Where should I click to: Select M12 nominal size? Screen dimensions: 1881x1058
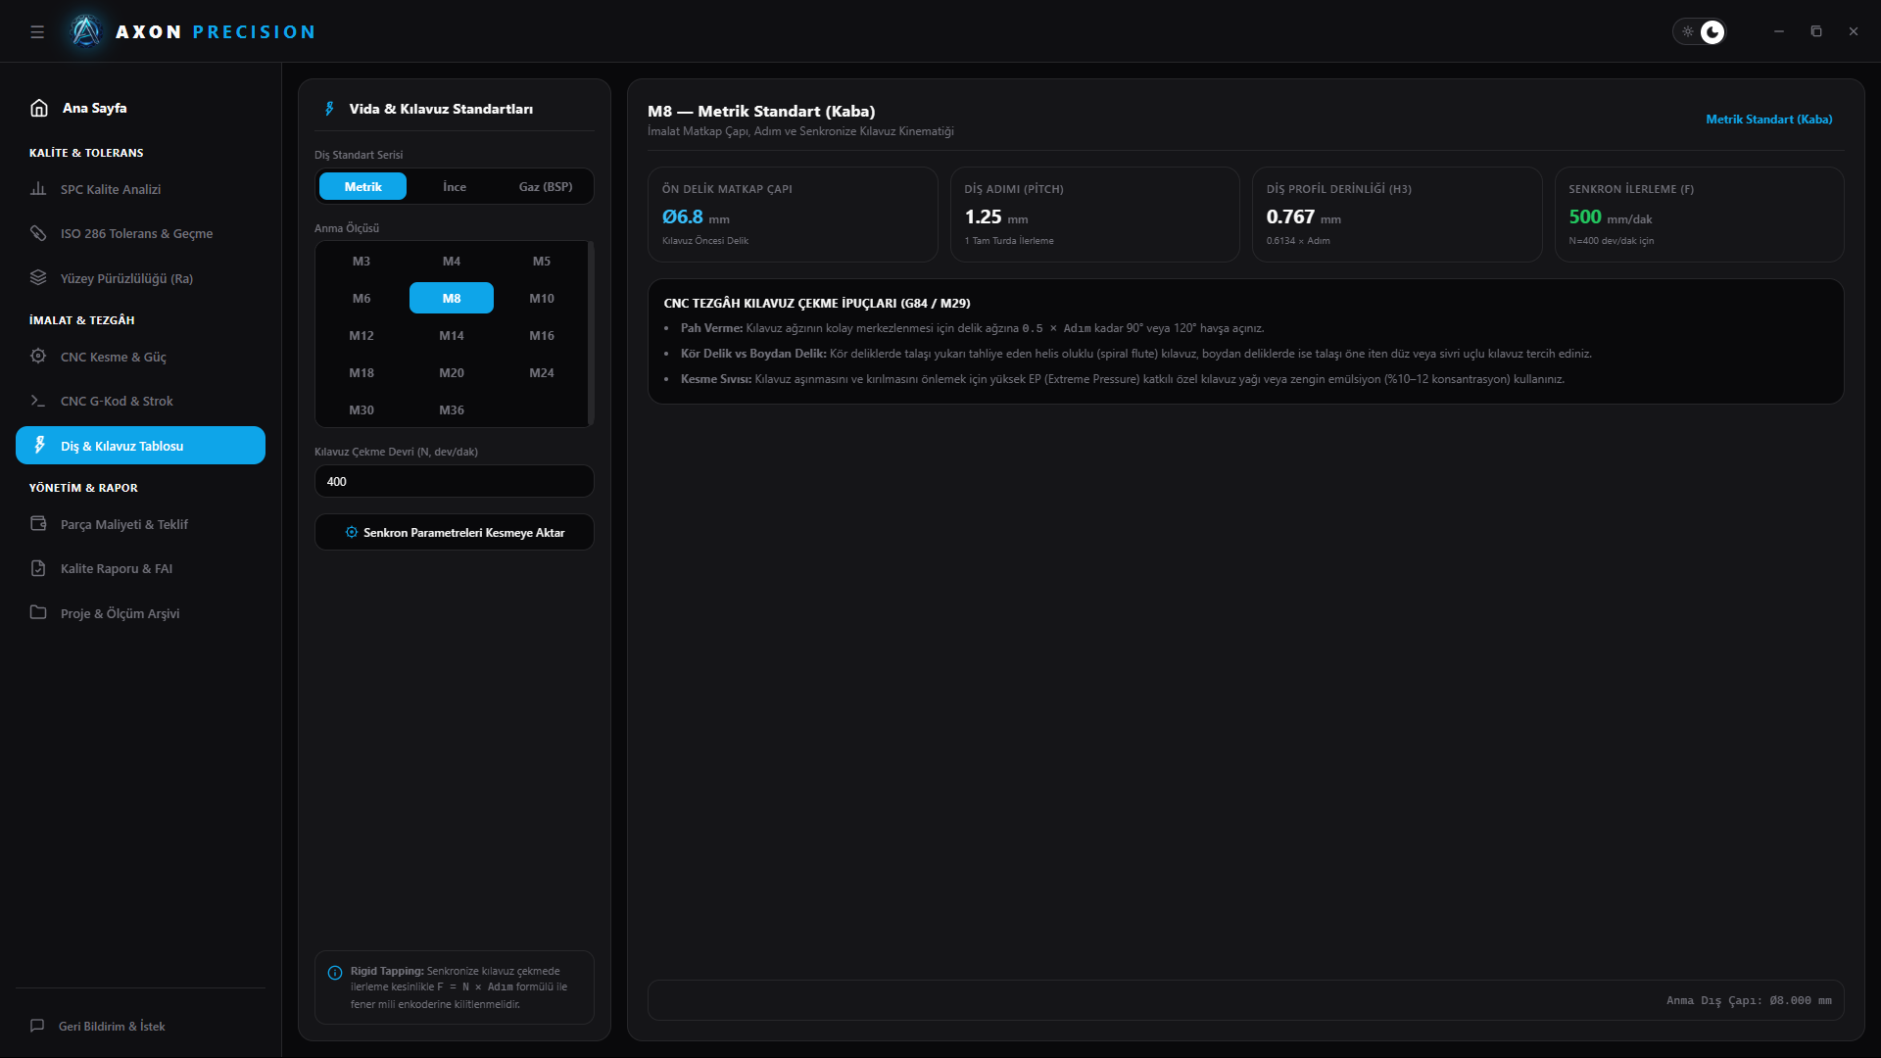tap(362, 335)
